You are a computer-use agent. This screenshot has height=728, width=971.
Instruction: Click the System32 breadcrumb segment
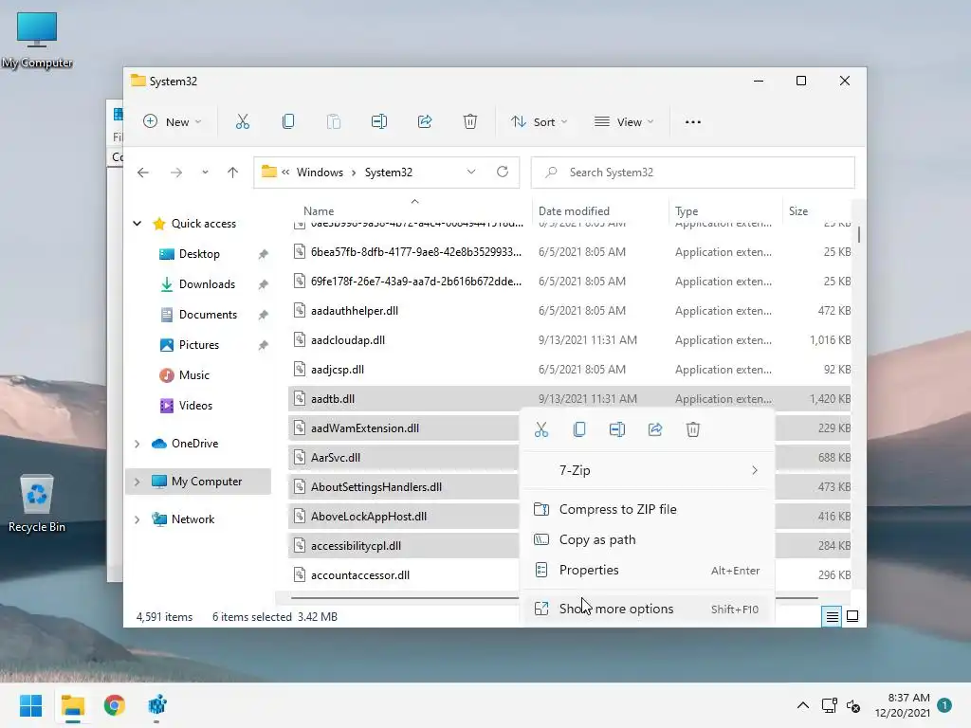tap(388, 173)
